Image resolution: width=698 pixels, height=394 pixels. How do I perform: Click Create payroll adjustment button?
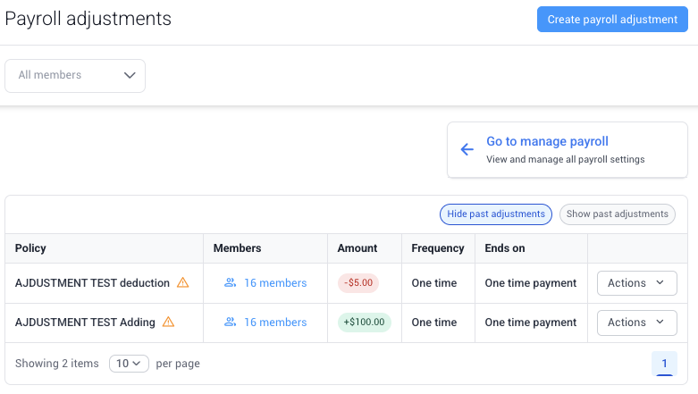(612, 19)
